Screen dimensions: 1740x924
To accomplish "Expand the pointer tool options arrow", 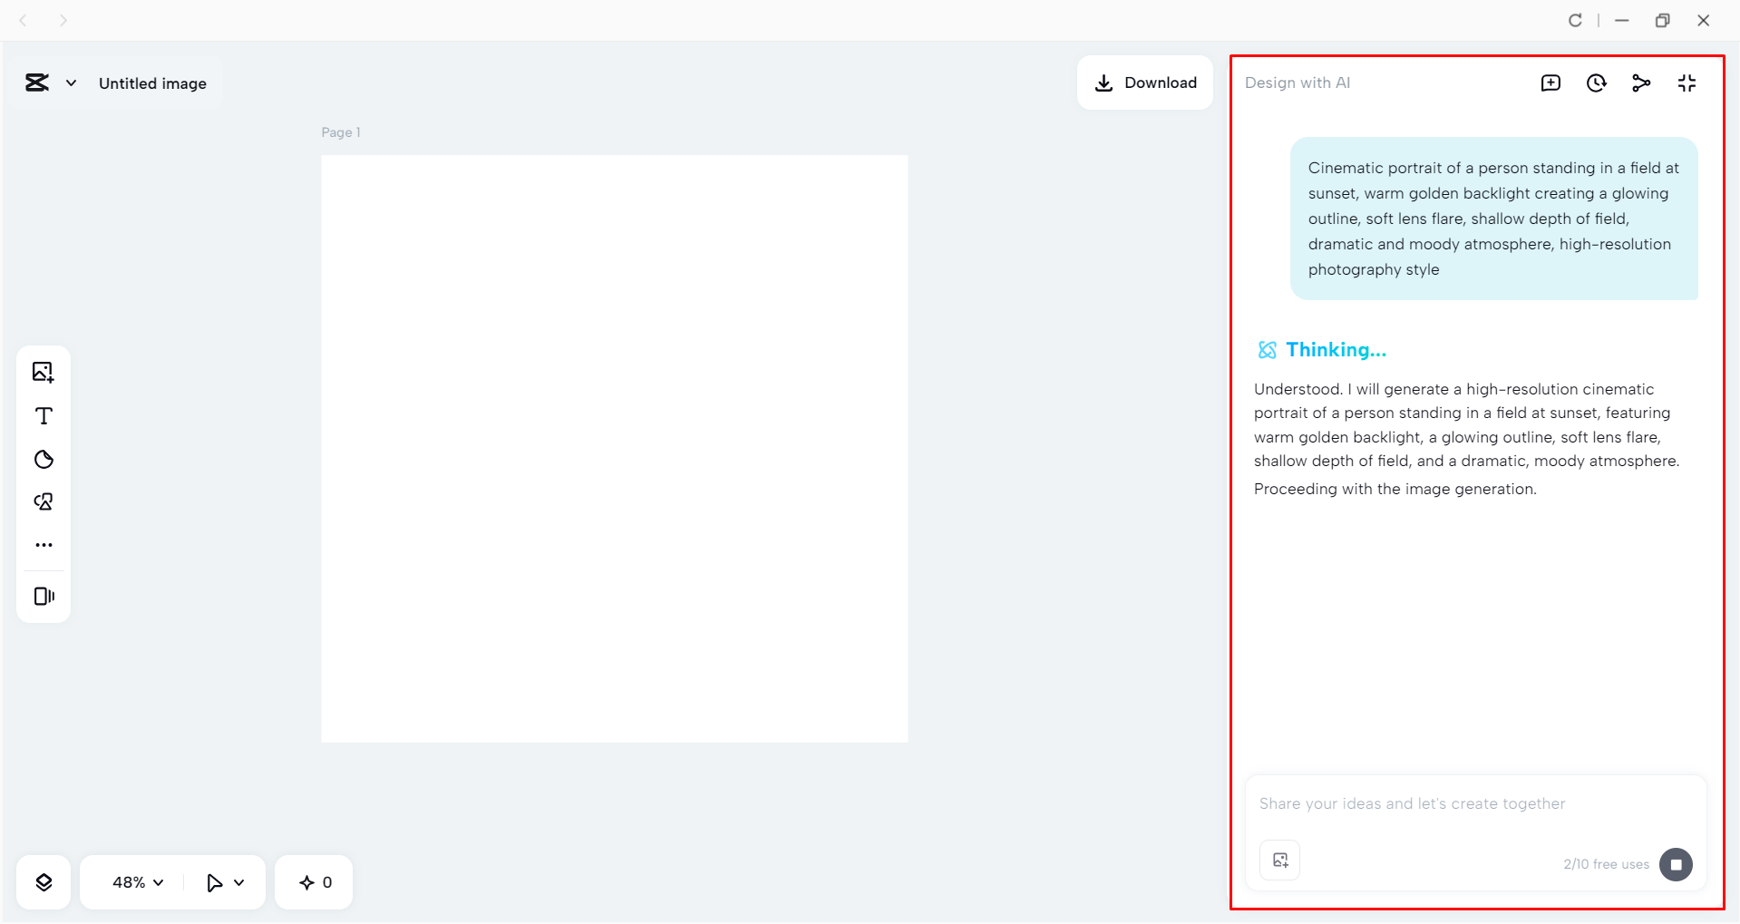I will pyautogui.click(x=239, y=882).
